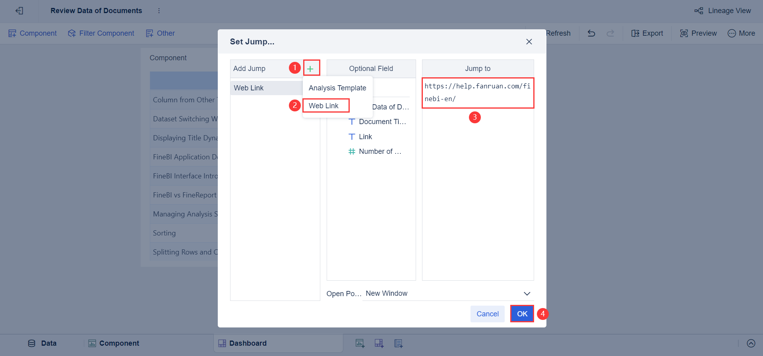Click the Filter Component toolbar item
763x356 pixels.
(101, 33)
